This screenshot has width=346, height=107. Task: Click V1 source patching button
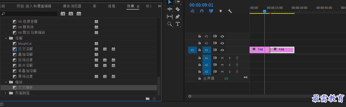pos(192,50)
